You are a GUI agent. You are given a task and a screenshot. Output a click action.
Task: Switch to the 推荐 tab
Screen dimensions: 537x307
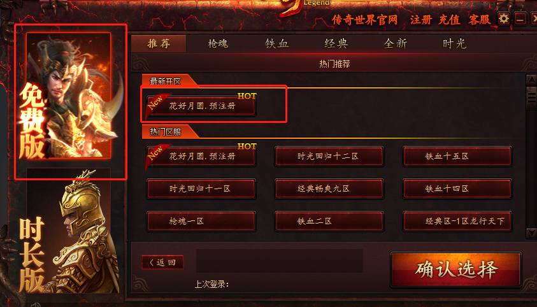tap(159, 43)
